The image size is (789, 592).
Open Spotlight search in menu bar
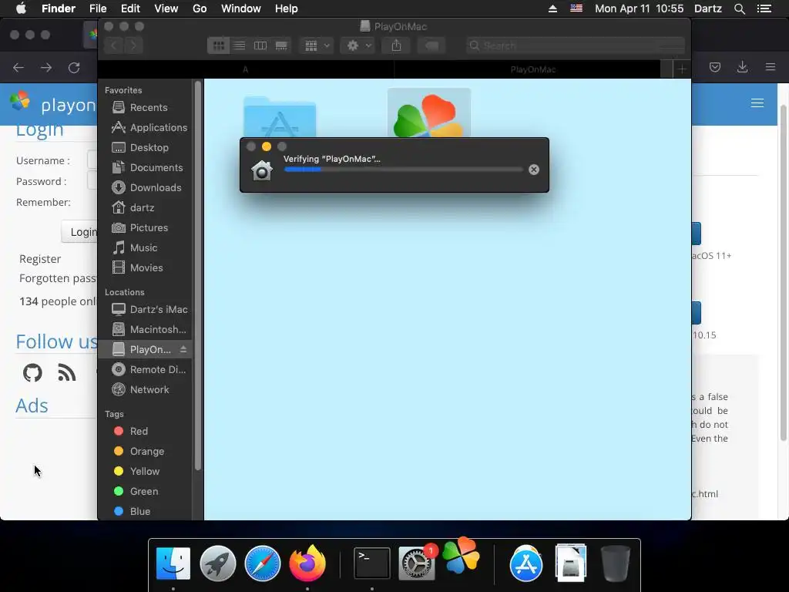tap(740, 8)
